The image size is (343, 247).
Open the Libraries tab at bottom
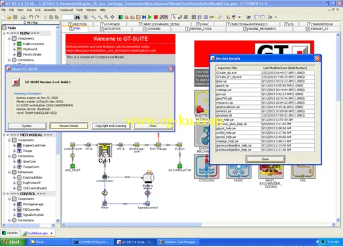point(10,233)
